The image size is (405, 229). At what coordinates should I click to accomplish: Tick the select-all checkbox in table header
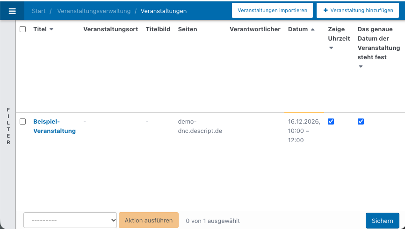(23, 29)
